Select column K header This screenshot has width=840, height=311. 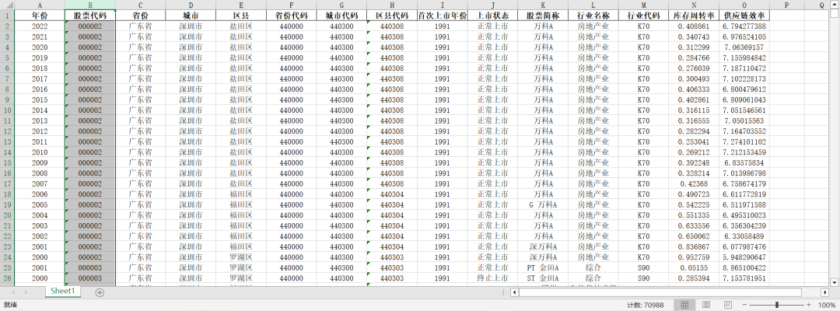coord(543,5)
